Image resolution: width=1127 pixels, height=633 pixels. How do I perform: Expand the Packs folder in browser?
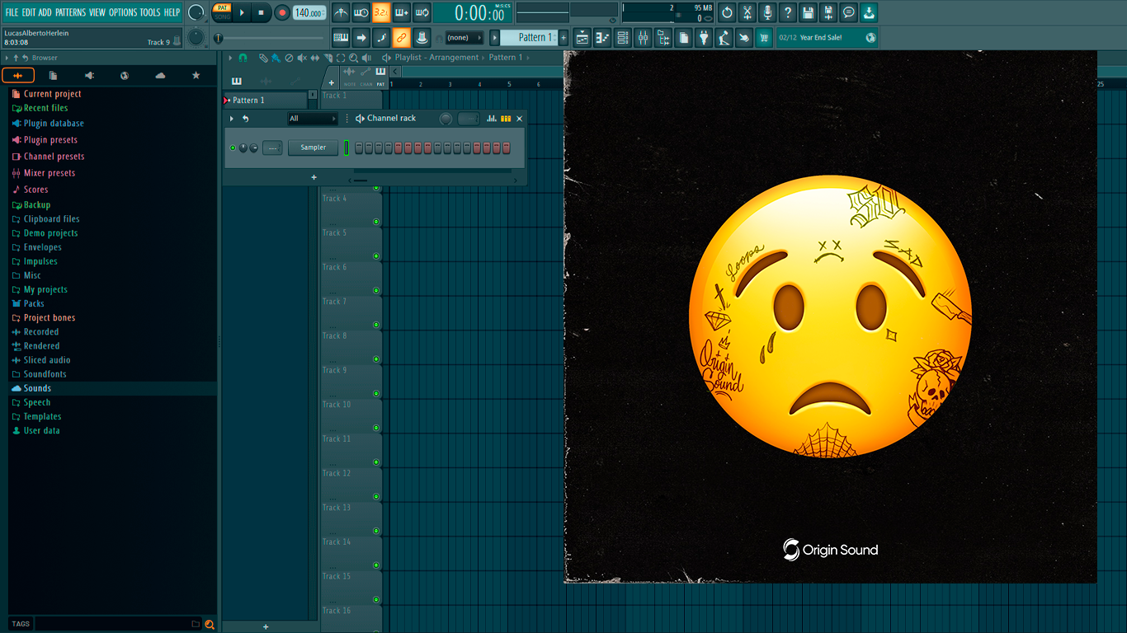(34, 303)
